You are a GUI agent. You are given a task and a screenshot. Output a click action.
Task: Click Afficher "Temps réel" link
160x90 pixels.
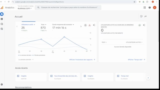click(136, 59)
